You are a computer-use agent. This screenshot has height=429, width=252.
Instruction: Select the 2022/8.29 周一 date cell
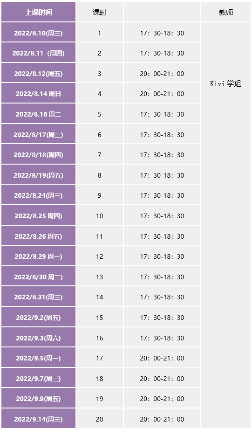point(38,256)
